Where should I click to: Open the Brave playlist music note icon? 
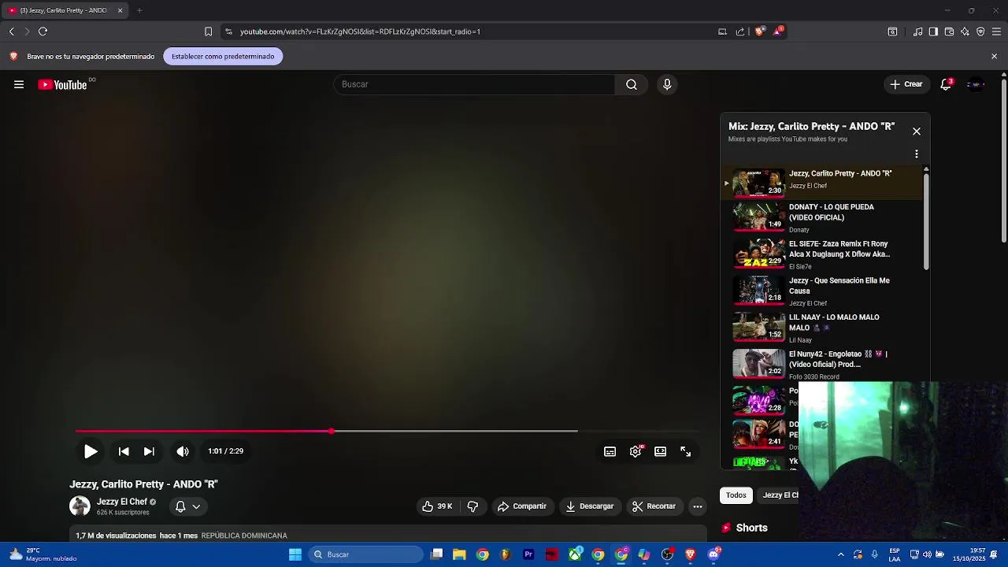click(x=917, y=31)
